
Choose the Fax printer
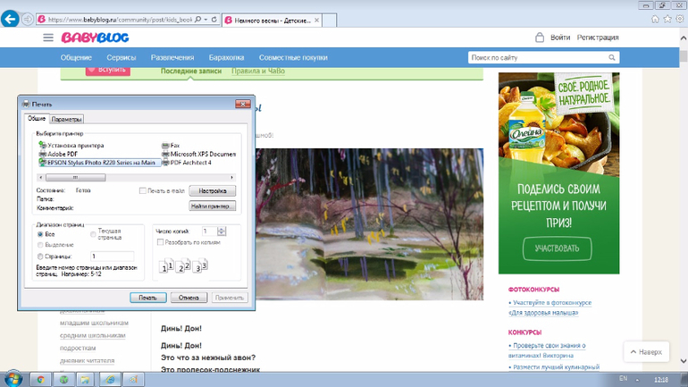166,145
